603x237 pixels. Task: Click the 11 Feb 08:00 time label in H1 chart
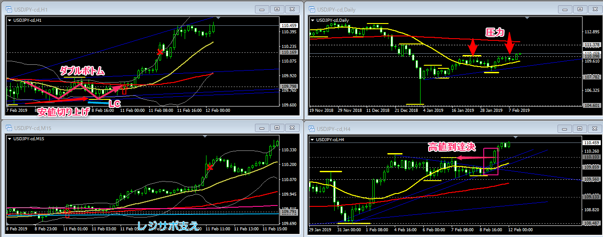tap(160, 111)
